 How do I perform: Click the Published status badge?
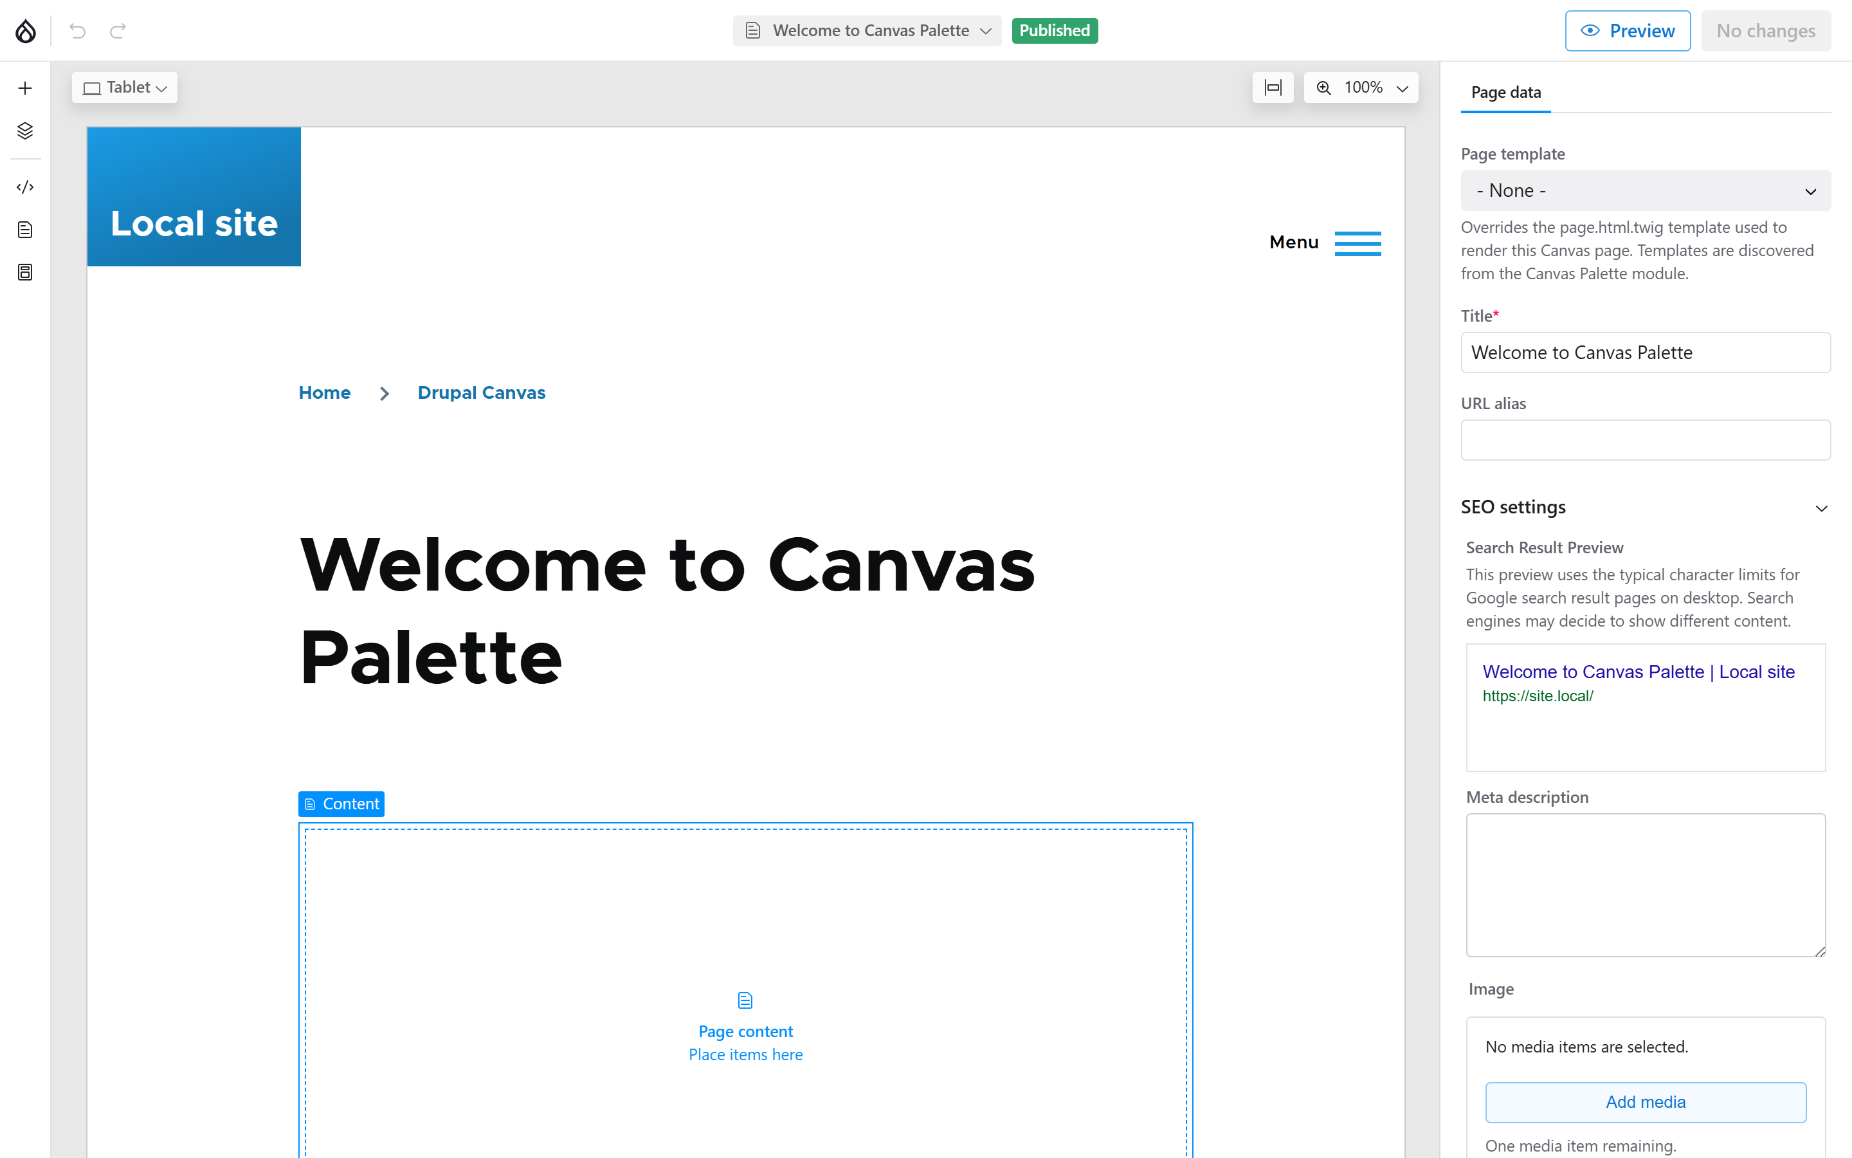(1055, 31)
